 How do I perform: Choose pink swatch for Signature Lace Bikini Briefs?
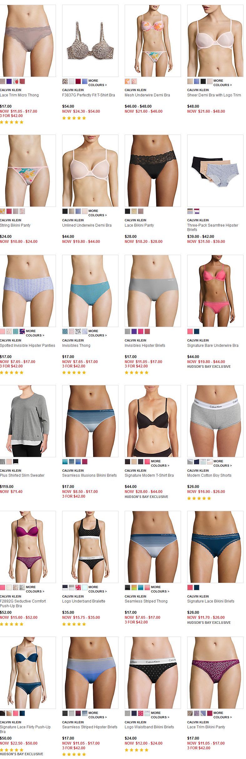tap(190, 587)
